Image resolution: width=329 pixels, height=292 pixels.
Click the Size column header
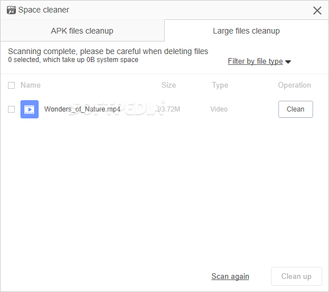click(169, 85)
